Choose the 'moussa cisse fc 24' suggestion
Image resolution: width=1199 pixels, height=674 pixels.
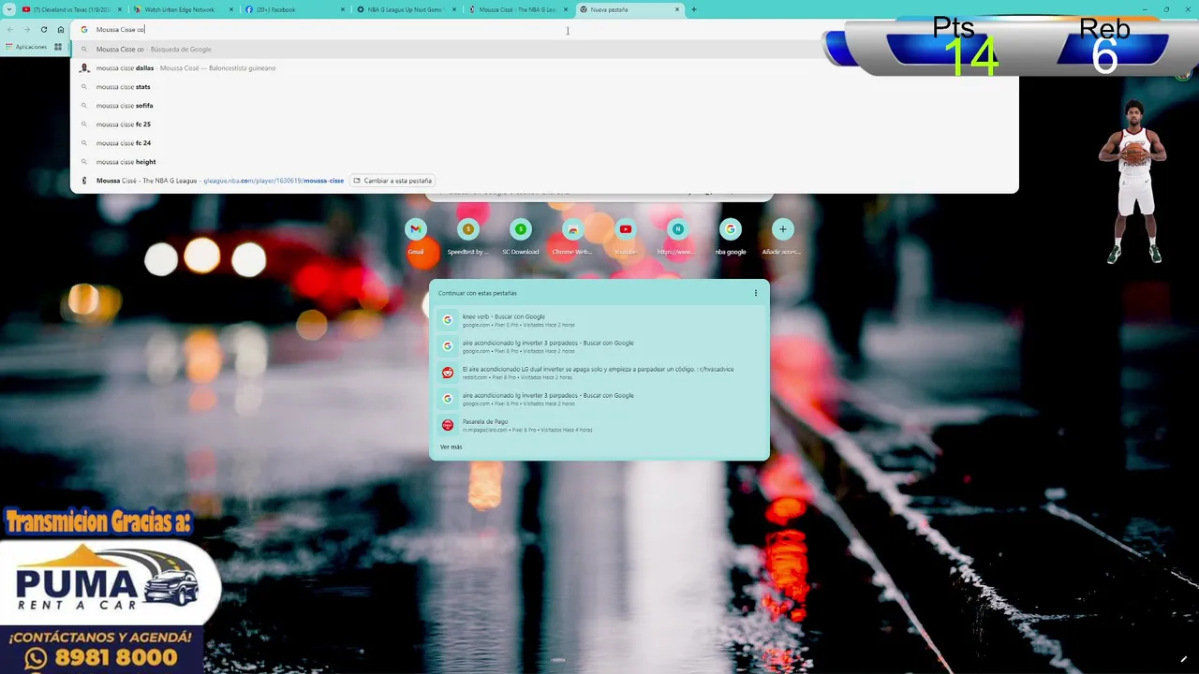click(543, 142)
